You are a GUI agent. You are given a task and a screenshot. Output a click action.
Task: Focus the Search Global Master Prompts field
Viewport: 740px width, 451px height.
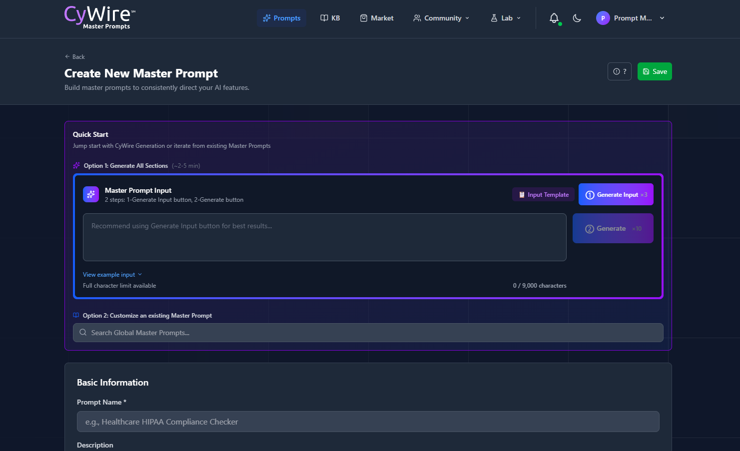[x=368, y=333]
